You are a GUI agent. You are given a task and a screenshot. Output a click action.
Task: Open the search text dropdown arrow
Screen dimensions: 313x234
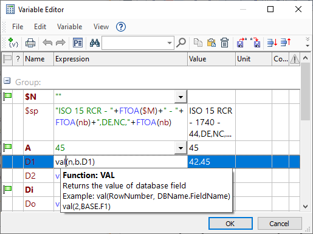pyautogui.click(x=170, y=43)
